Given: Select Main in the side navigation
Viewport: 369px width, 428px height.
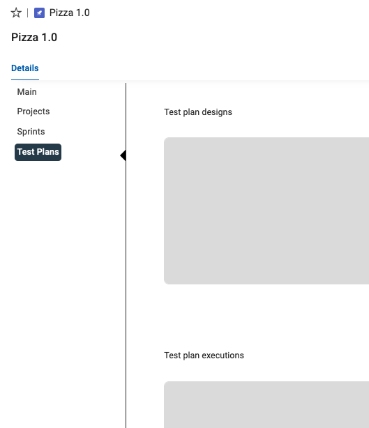Looking at the screenshot, I should 27,92.
